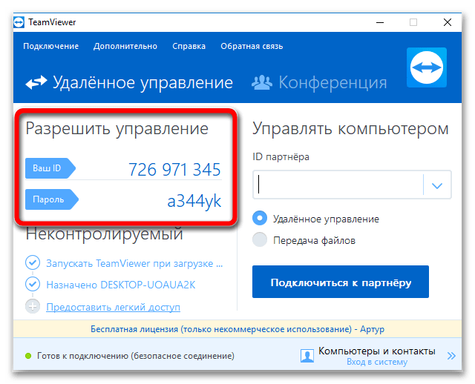Click the Компьютеры и контакты label
The width and height of the screenshot is (475, 384).
377,351
